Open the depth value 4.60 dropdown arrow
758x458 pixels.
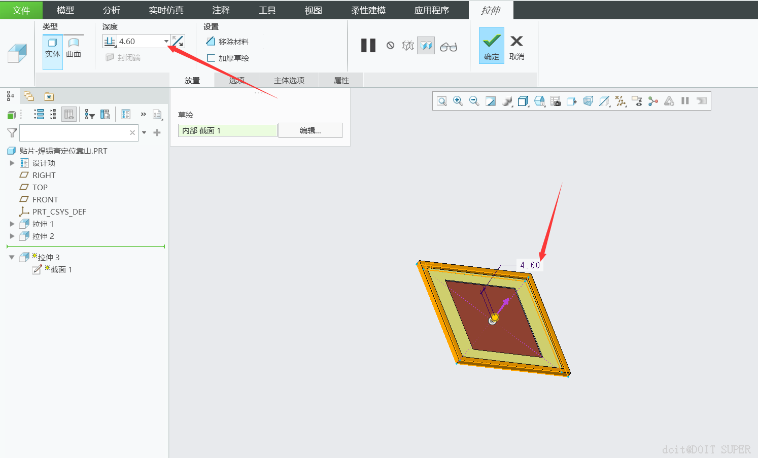(x=166, y=42)
